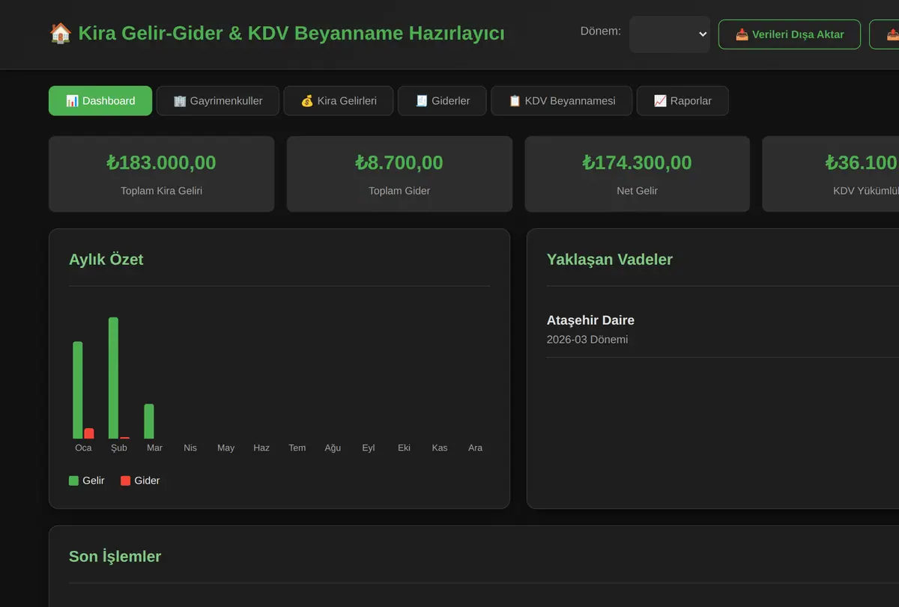
Task: Click the ₺8.700,00 total expense value
Action: click(399, 162)
